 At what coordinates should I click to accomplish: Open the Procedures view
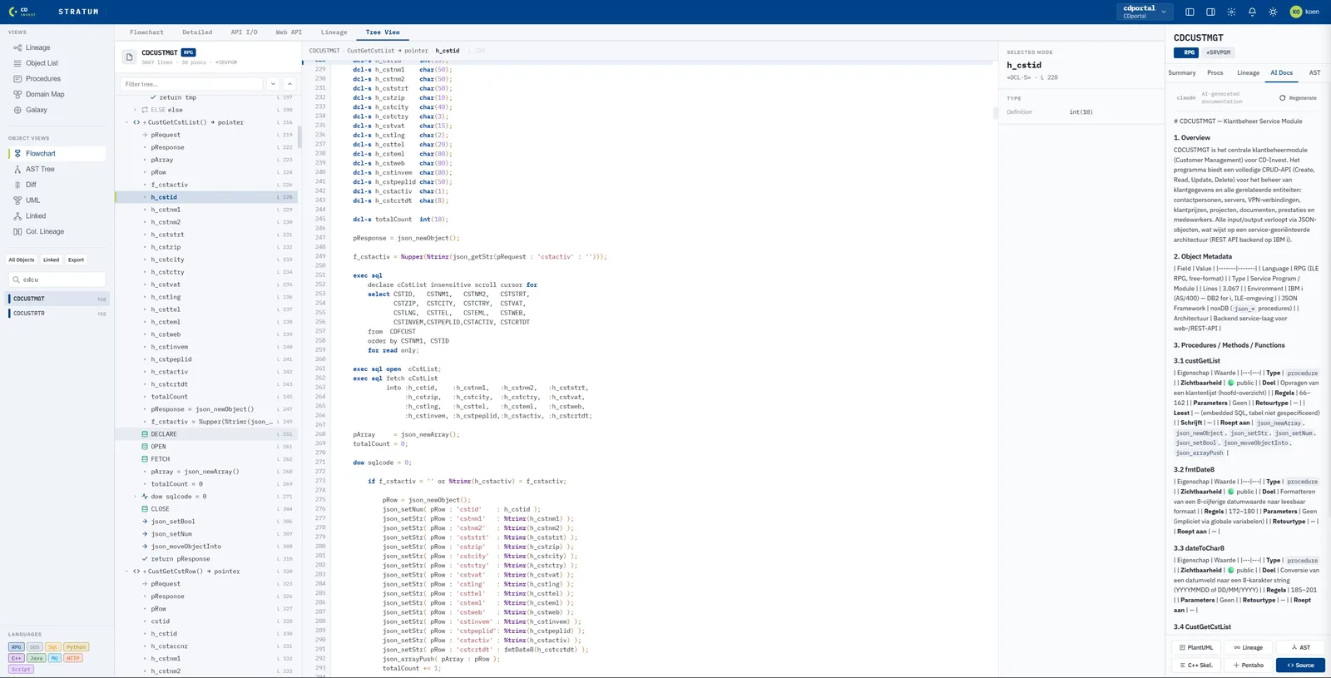pyautogui.click(x=57, y=79)
